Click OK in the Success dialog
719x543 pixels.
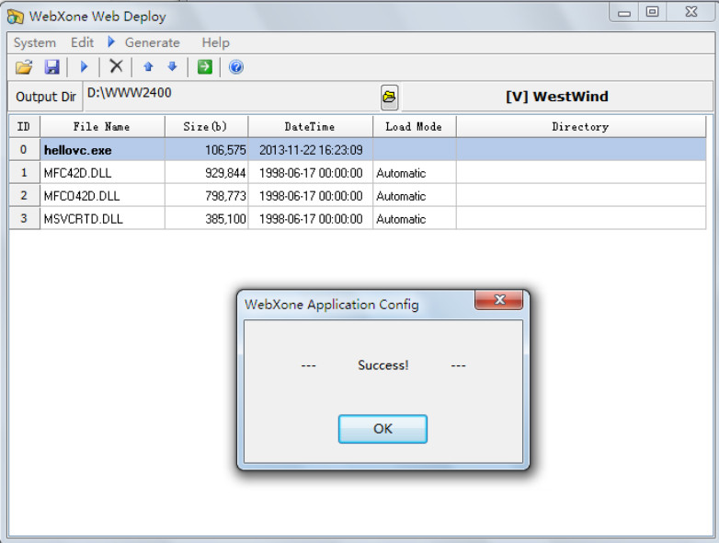(x=382, y=429)
